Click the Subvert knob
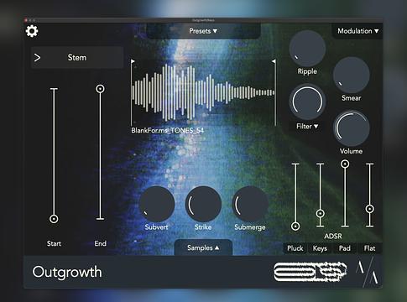 (157, 204)
